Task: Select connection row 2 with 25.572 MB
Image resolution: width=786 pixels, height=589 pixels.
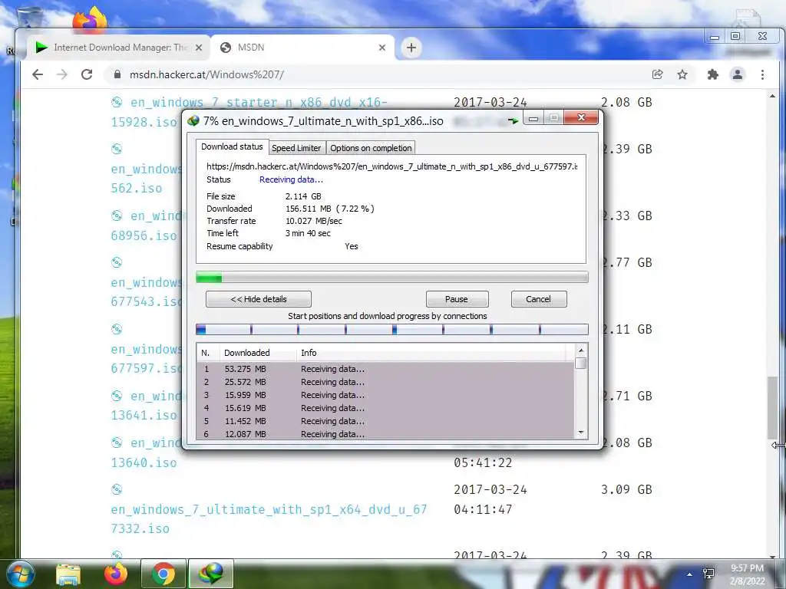Action: pyautogui.click(x=385, y=382)
